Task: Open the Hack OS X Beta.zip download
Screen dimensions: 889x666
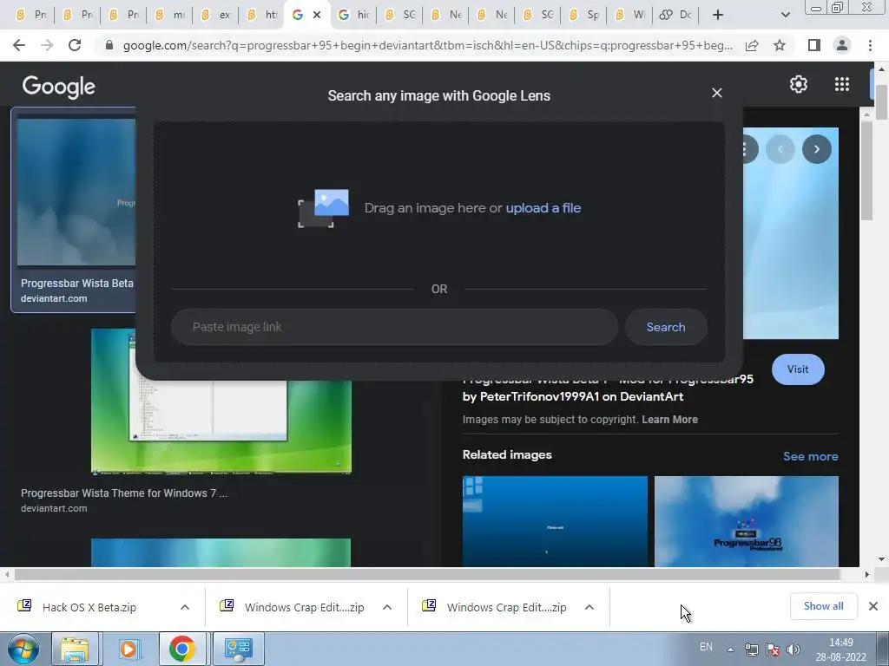Action: (89, 607)
